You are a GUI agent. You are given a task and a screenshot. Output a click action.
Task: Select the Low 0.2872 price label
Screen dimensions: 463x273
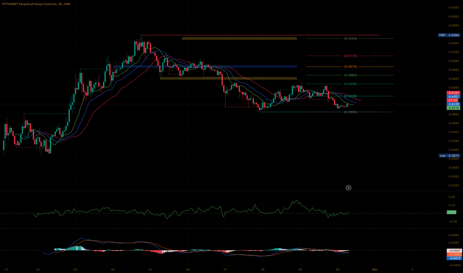449,155
